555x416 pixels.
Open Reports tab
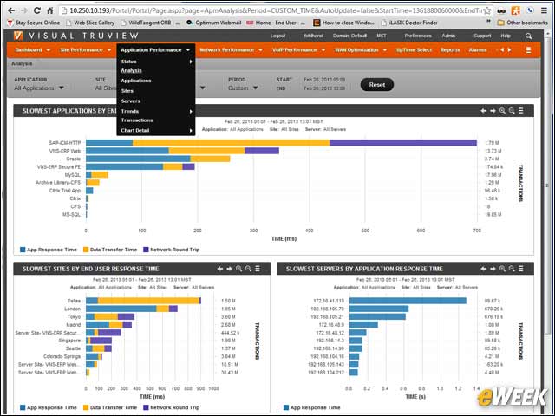[450, 50]
